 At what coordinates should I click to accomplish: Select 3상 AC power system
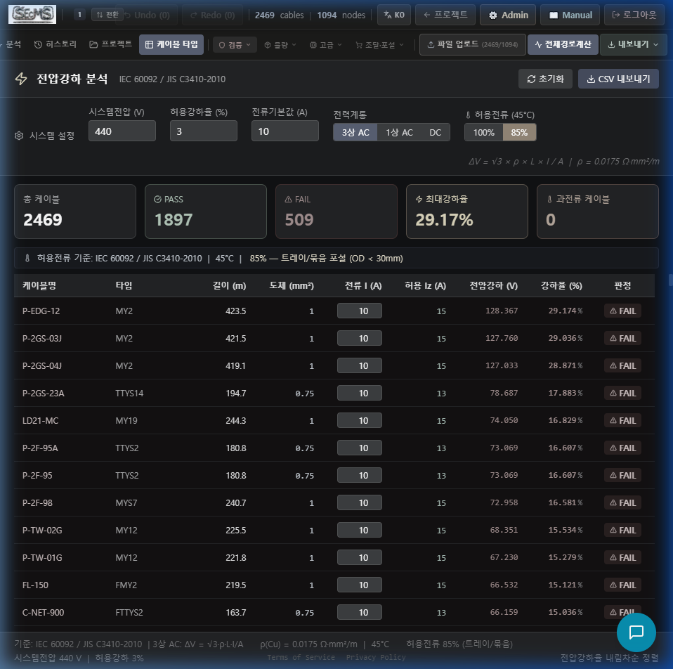click(355, 132)
